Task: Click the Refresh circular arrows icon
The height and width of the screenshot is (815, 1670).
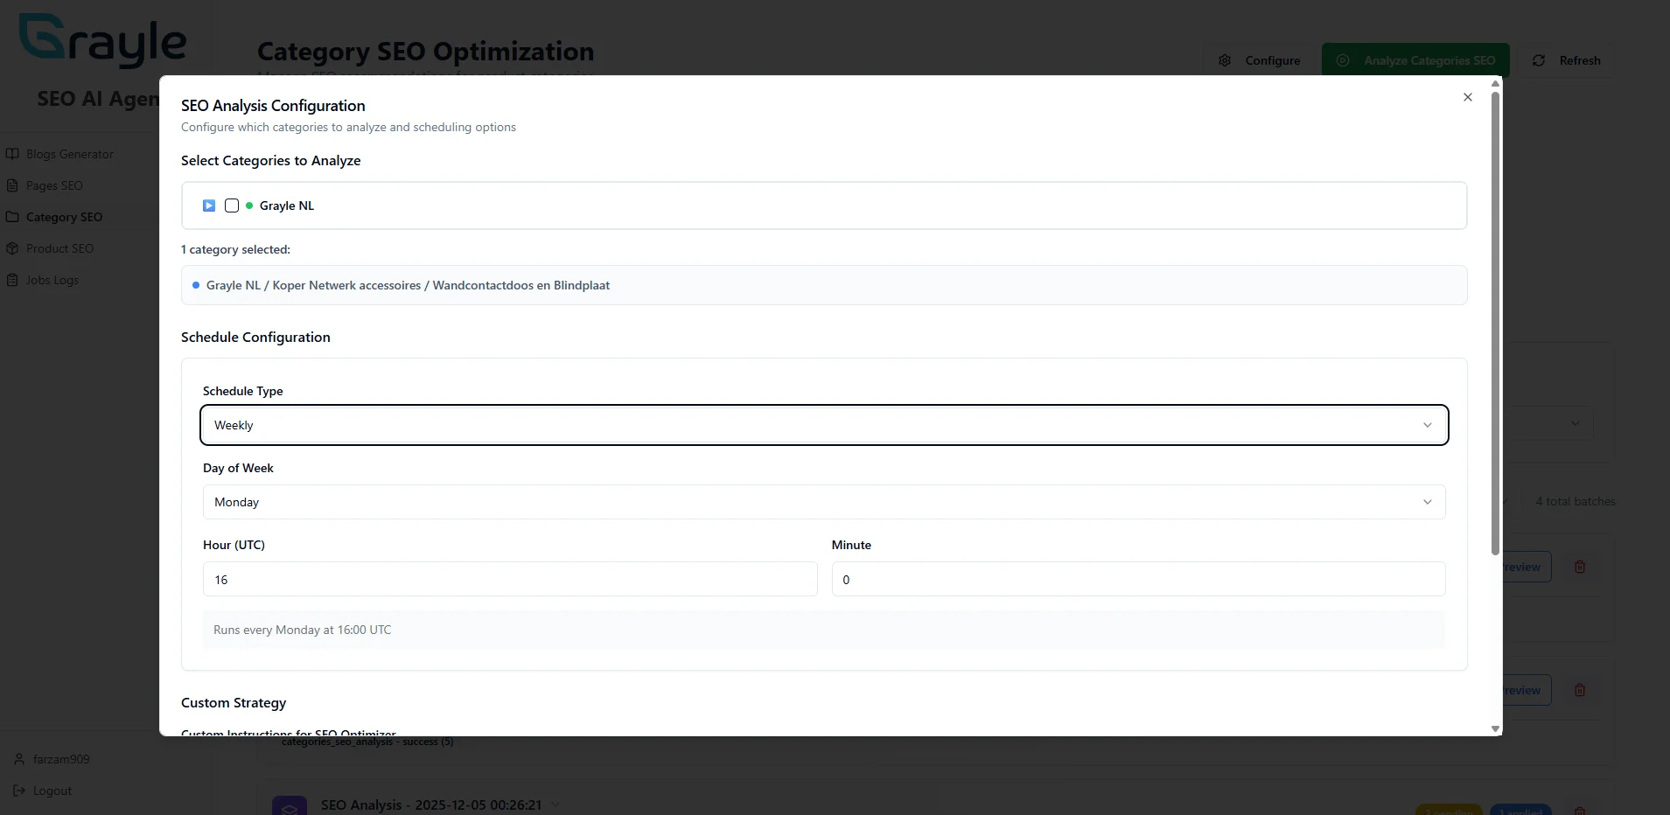Action: (1539, 59)
